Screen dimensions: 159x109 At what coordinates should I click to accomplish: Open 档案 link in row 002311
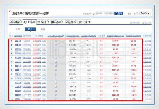pyautogui.click(x=44, y=62)
